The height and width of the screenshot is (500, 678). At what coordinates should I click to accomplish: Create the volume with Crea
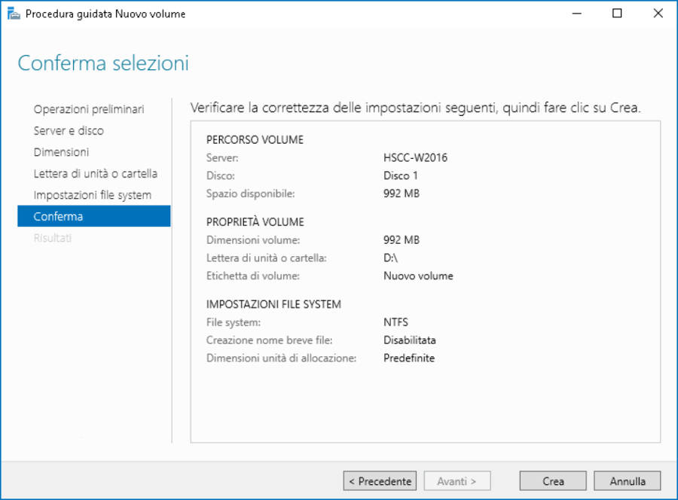[x=553, y=481]
